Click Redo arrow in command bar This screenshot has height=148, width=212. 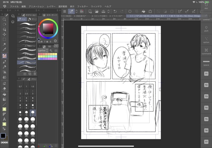pyautogui.click(x=122, y=11)
